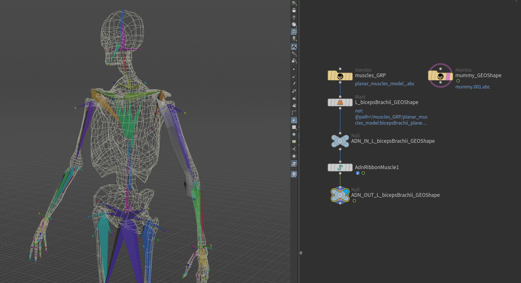Click the ADN_IN_L_bicepsBrachii_GEOShape null node
The height and width of the screenshot is (283, 521).
[340, 141]
